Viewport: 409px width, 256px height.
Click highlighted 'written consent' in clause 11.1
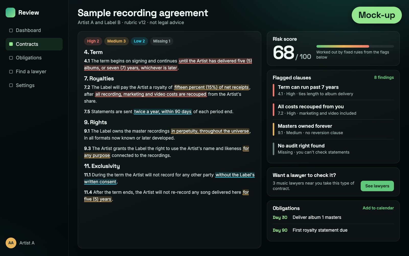point(100,182)
